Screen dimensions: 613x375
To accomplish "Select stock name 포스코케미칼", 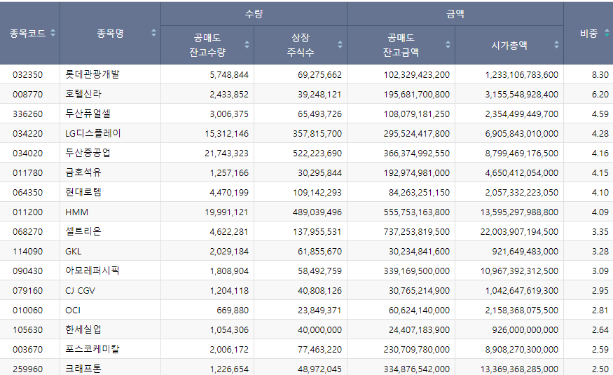I will (x=92, y=349).
